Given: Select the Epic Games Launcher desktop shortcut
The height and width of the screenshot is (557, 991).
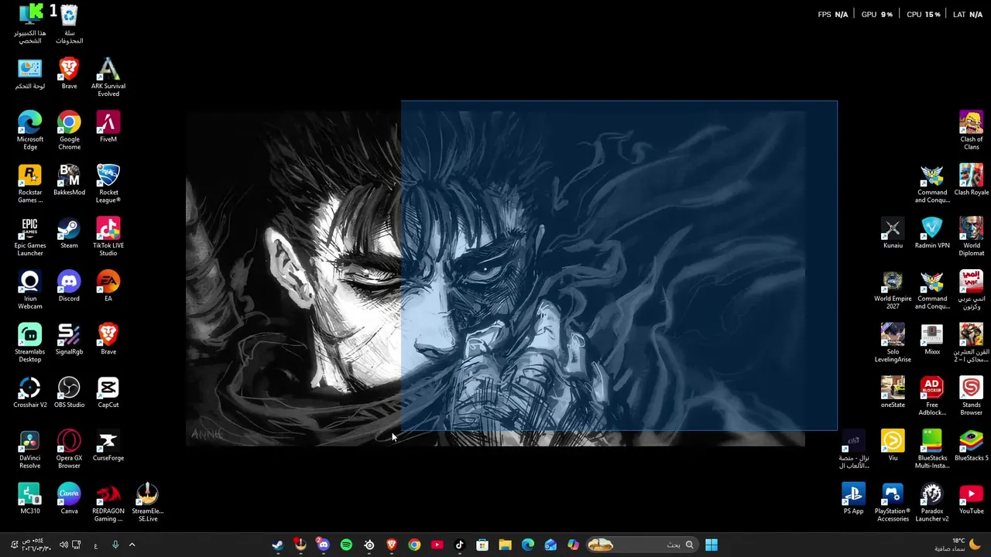Looking at the screenshot, I should coord(30,237).
